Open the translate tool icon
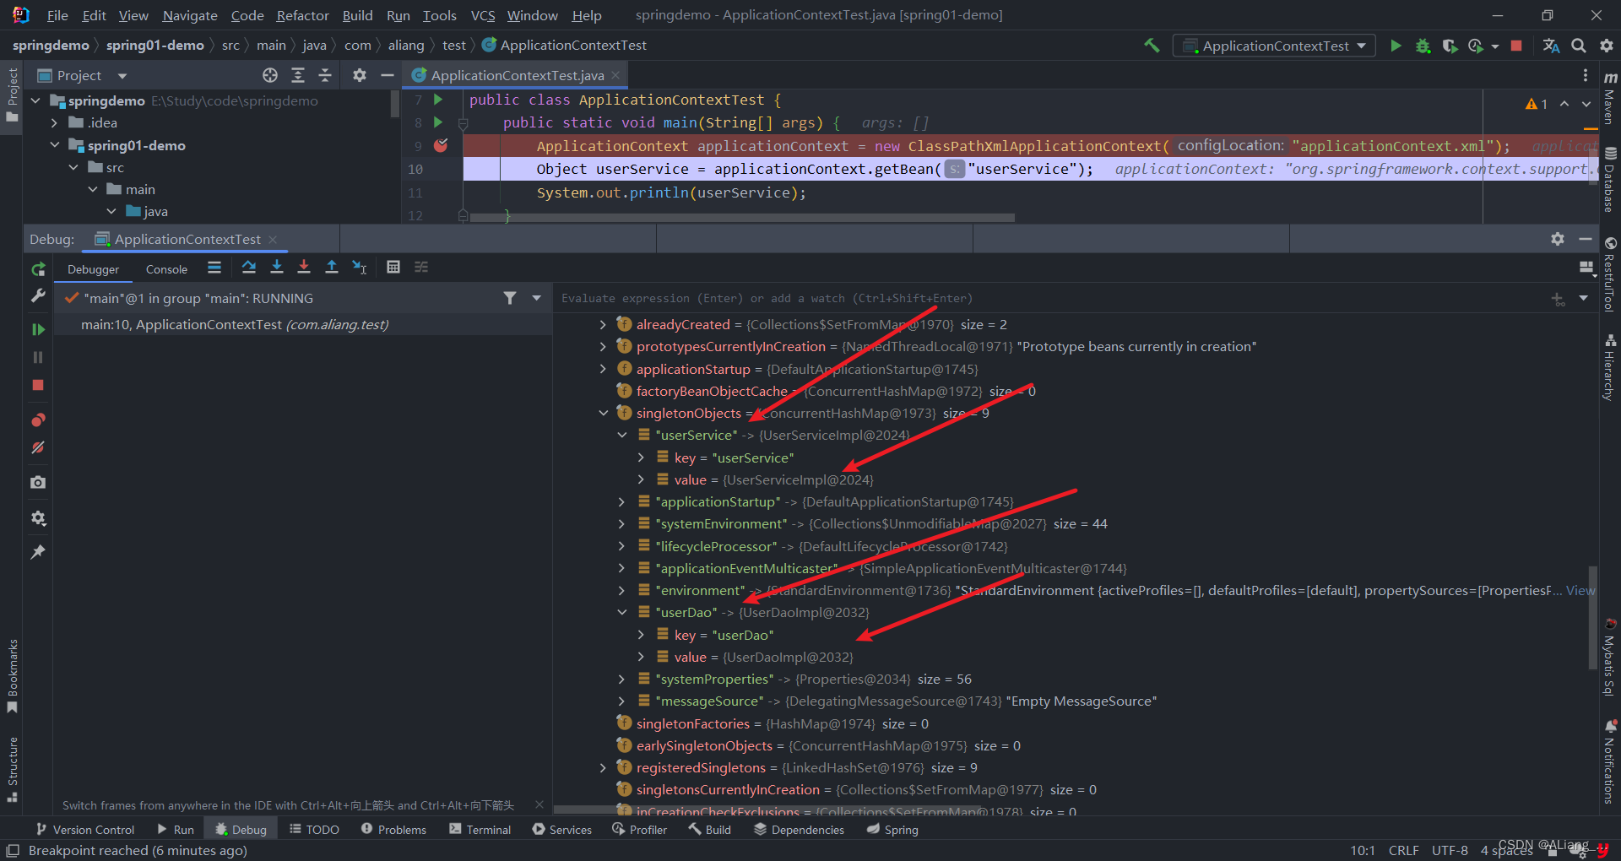The image size is (1621, 861). [1551, 46]
